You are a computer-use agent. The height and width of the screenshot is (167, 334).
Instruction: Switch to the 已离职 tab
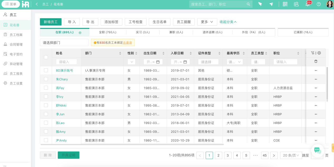pos(303,32)
